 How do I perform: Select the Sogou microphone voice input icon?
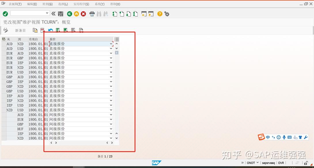point(284,137)
